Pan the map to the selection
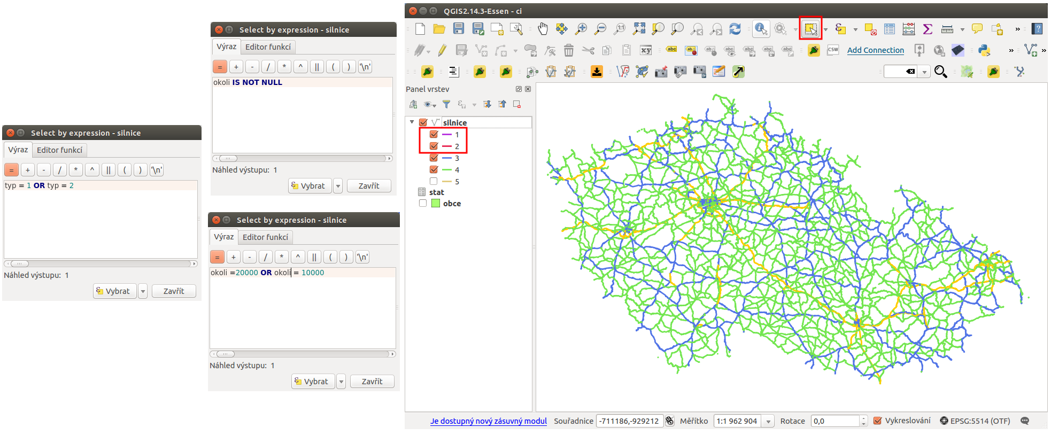The width and height of the screenshot is (1051, 435). pos(562,29)
